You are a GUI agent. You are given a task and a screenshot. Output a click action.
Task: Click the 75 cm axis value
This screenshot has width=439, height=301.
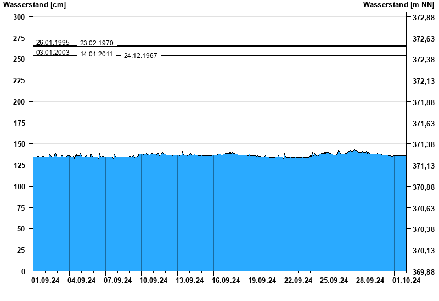(21, 208)
